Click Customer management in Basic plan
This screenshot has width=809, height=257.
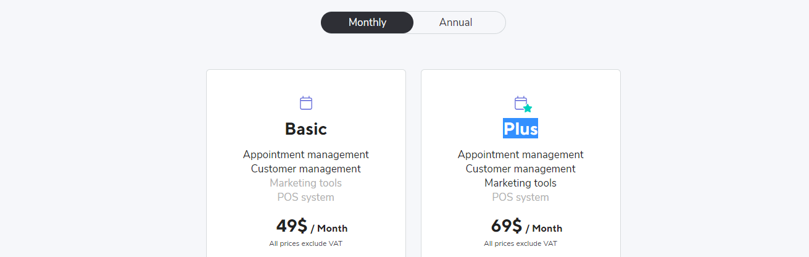(x=306, y=169)
